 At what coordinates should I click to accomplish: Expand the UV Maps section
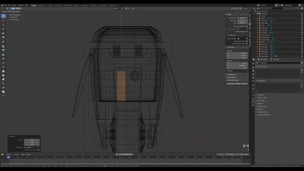[260, 95]
